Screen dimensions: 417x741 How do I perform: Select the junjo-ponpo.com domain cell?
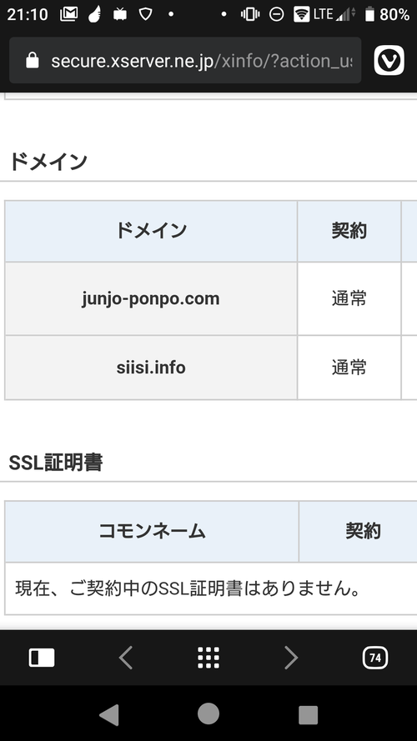click(x=151, y=298)
